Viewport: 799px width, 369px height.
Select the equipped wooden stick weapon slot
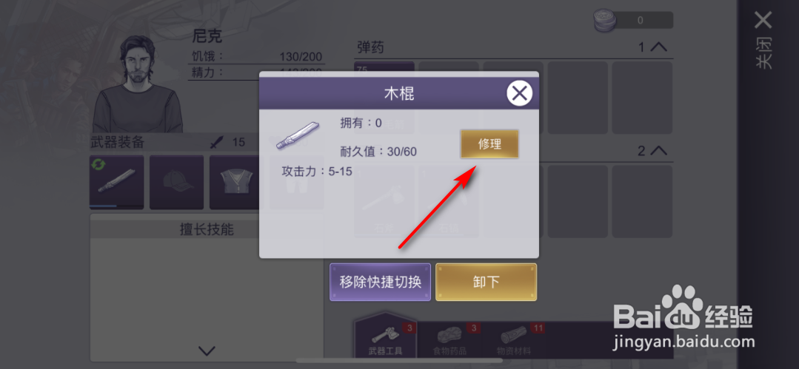(x=117, y=182)
